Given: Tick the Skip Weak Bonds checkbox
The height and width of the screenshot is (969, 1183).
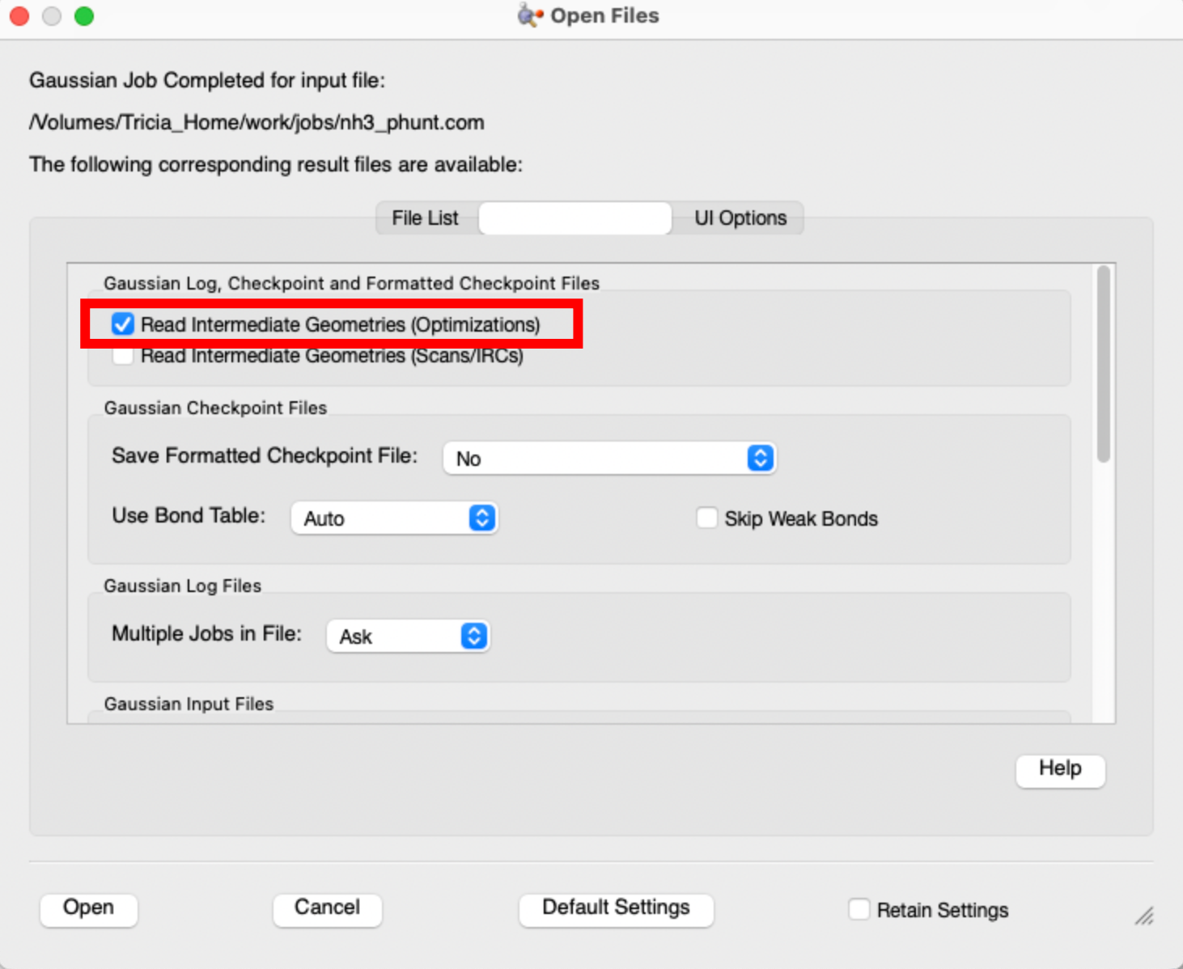Looking at the screenshot, I should 707,518.
